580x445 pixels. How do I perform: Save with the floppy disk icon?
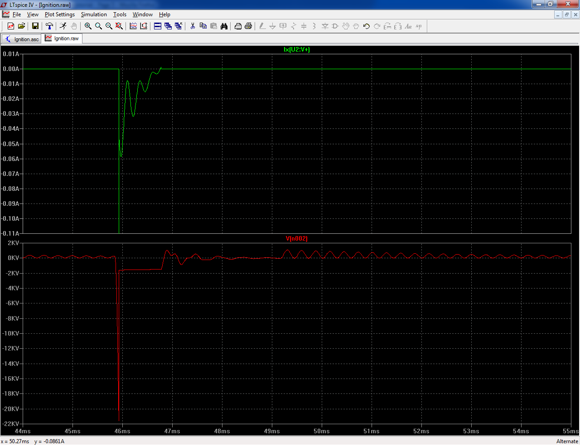35,26
